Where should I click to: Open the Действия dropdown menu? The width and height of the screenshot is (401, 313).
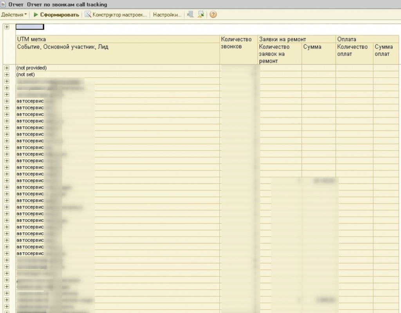pos(14,15)
